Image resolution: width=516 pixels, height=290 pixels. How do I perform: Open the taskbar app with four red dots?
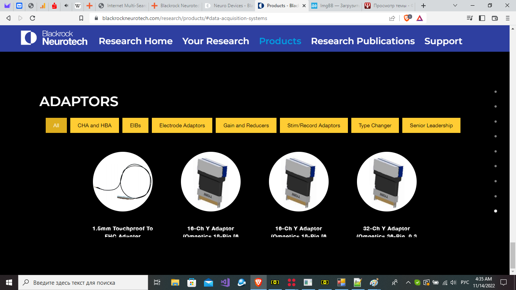click(291, 282)
